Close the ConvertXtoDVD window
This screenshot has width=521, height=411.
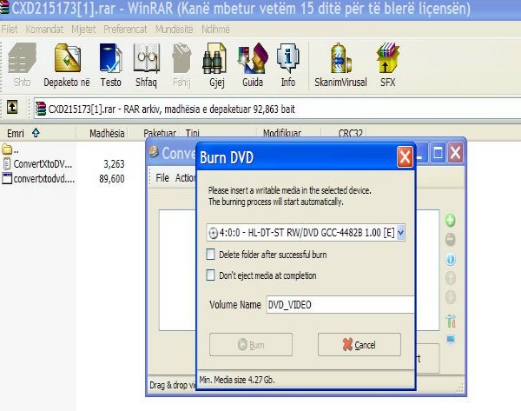pyautogui.click(x=455, y=153)
